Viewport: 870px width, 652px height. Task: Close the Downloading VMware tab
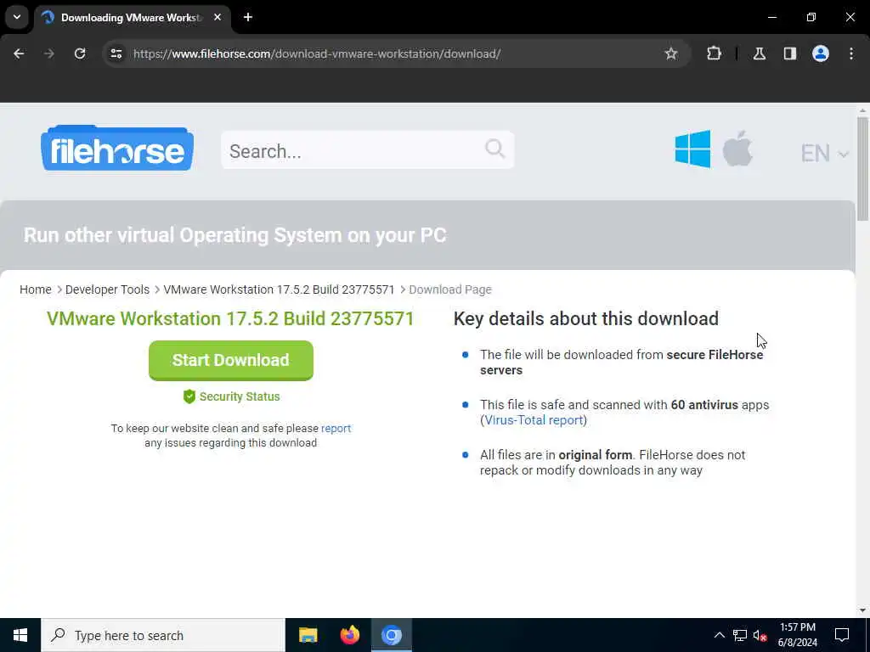click(x=217, y=17)
